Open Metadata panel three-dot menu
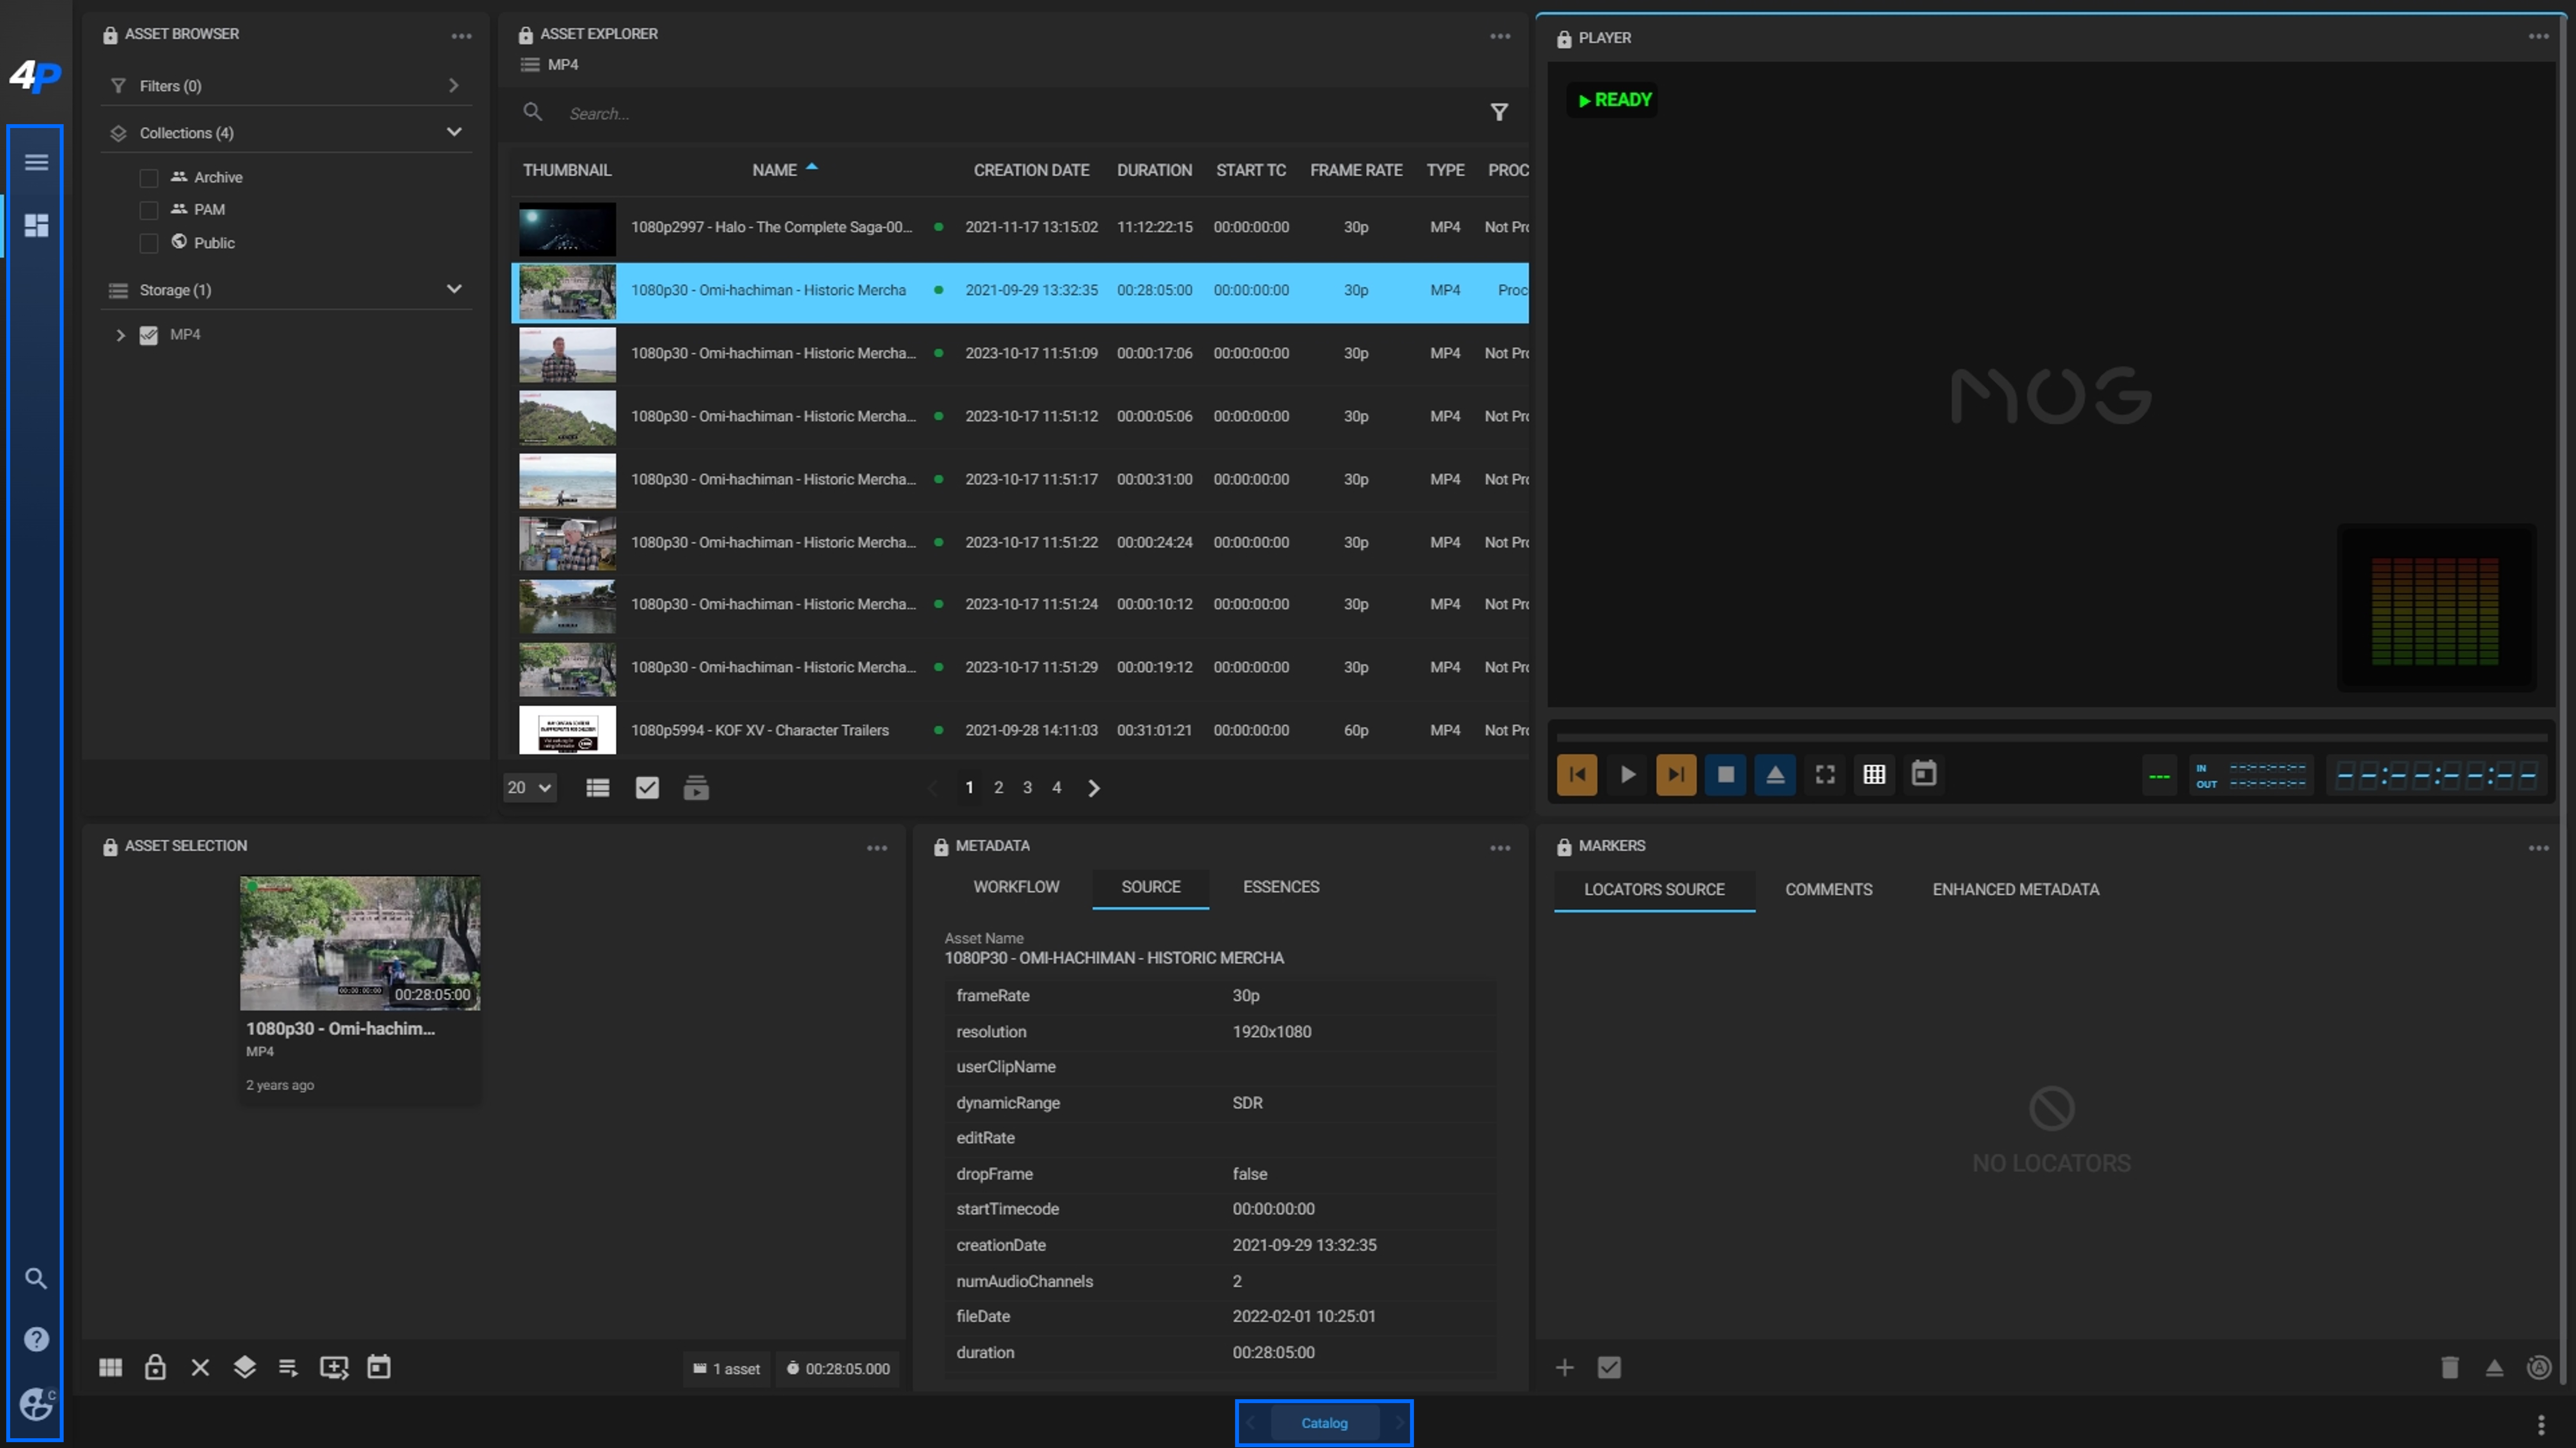This screenshot has width=2576, height=1448. [x=1500, y=848]
